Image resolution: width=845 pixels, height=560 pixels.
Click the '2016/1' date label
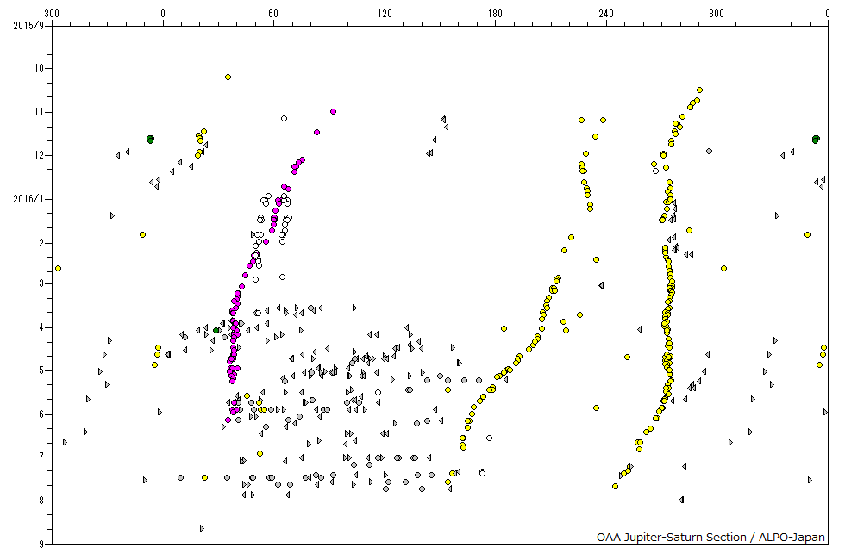click(28, 199)
